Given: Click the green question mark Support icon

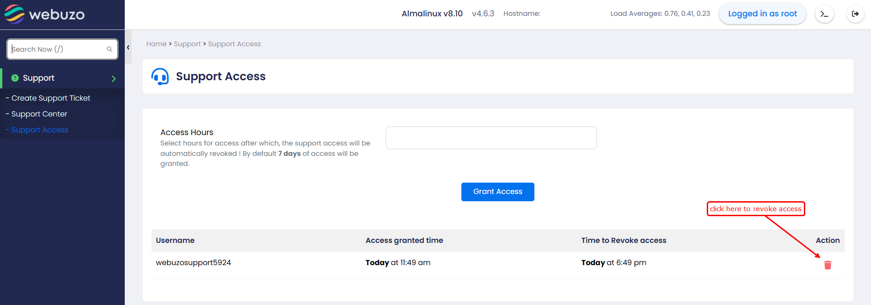Looking at the screenshot, I should coord(15,78).
